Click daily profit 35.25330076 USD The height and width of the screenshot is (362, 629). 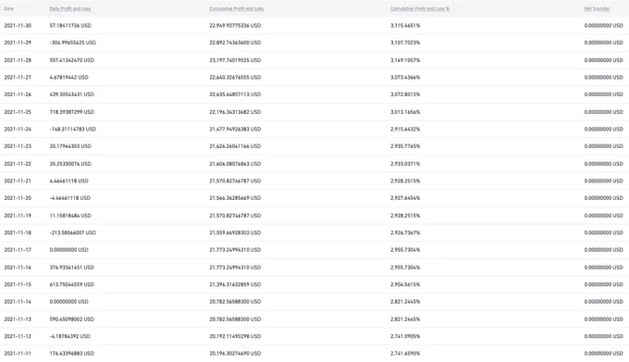click(x=70, y=164)
